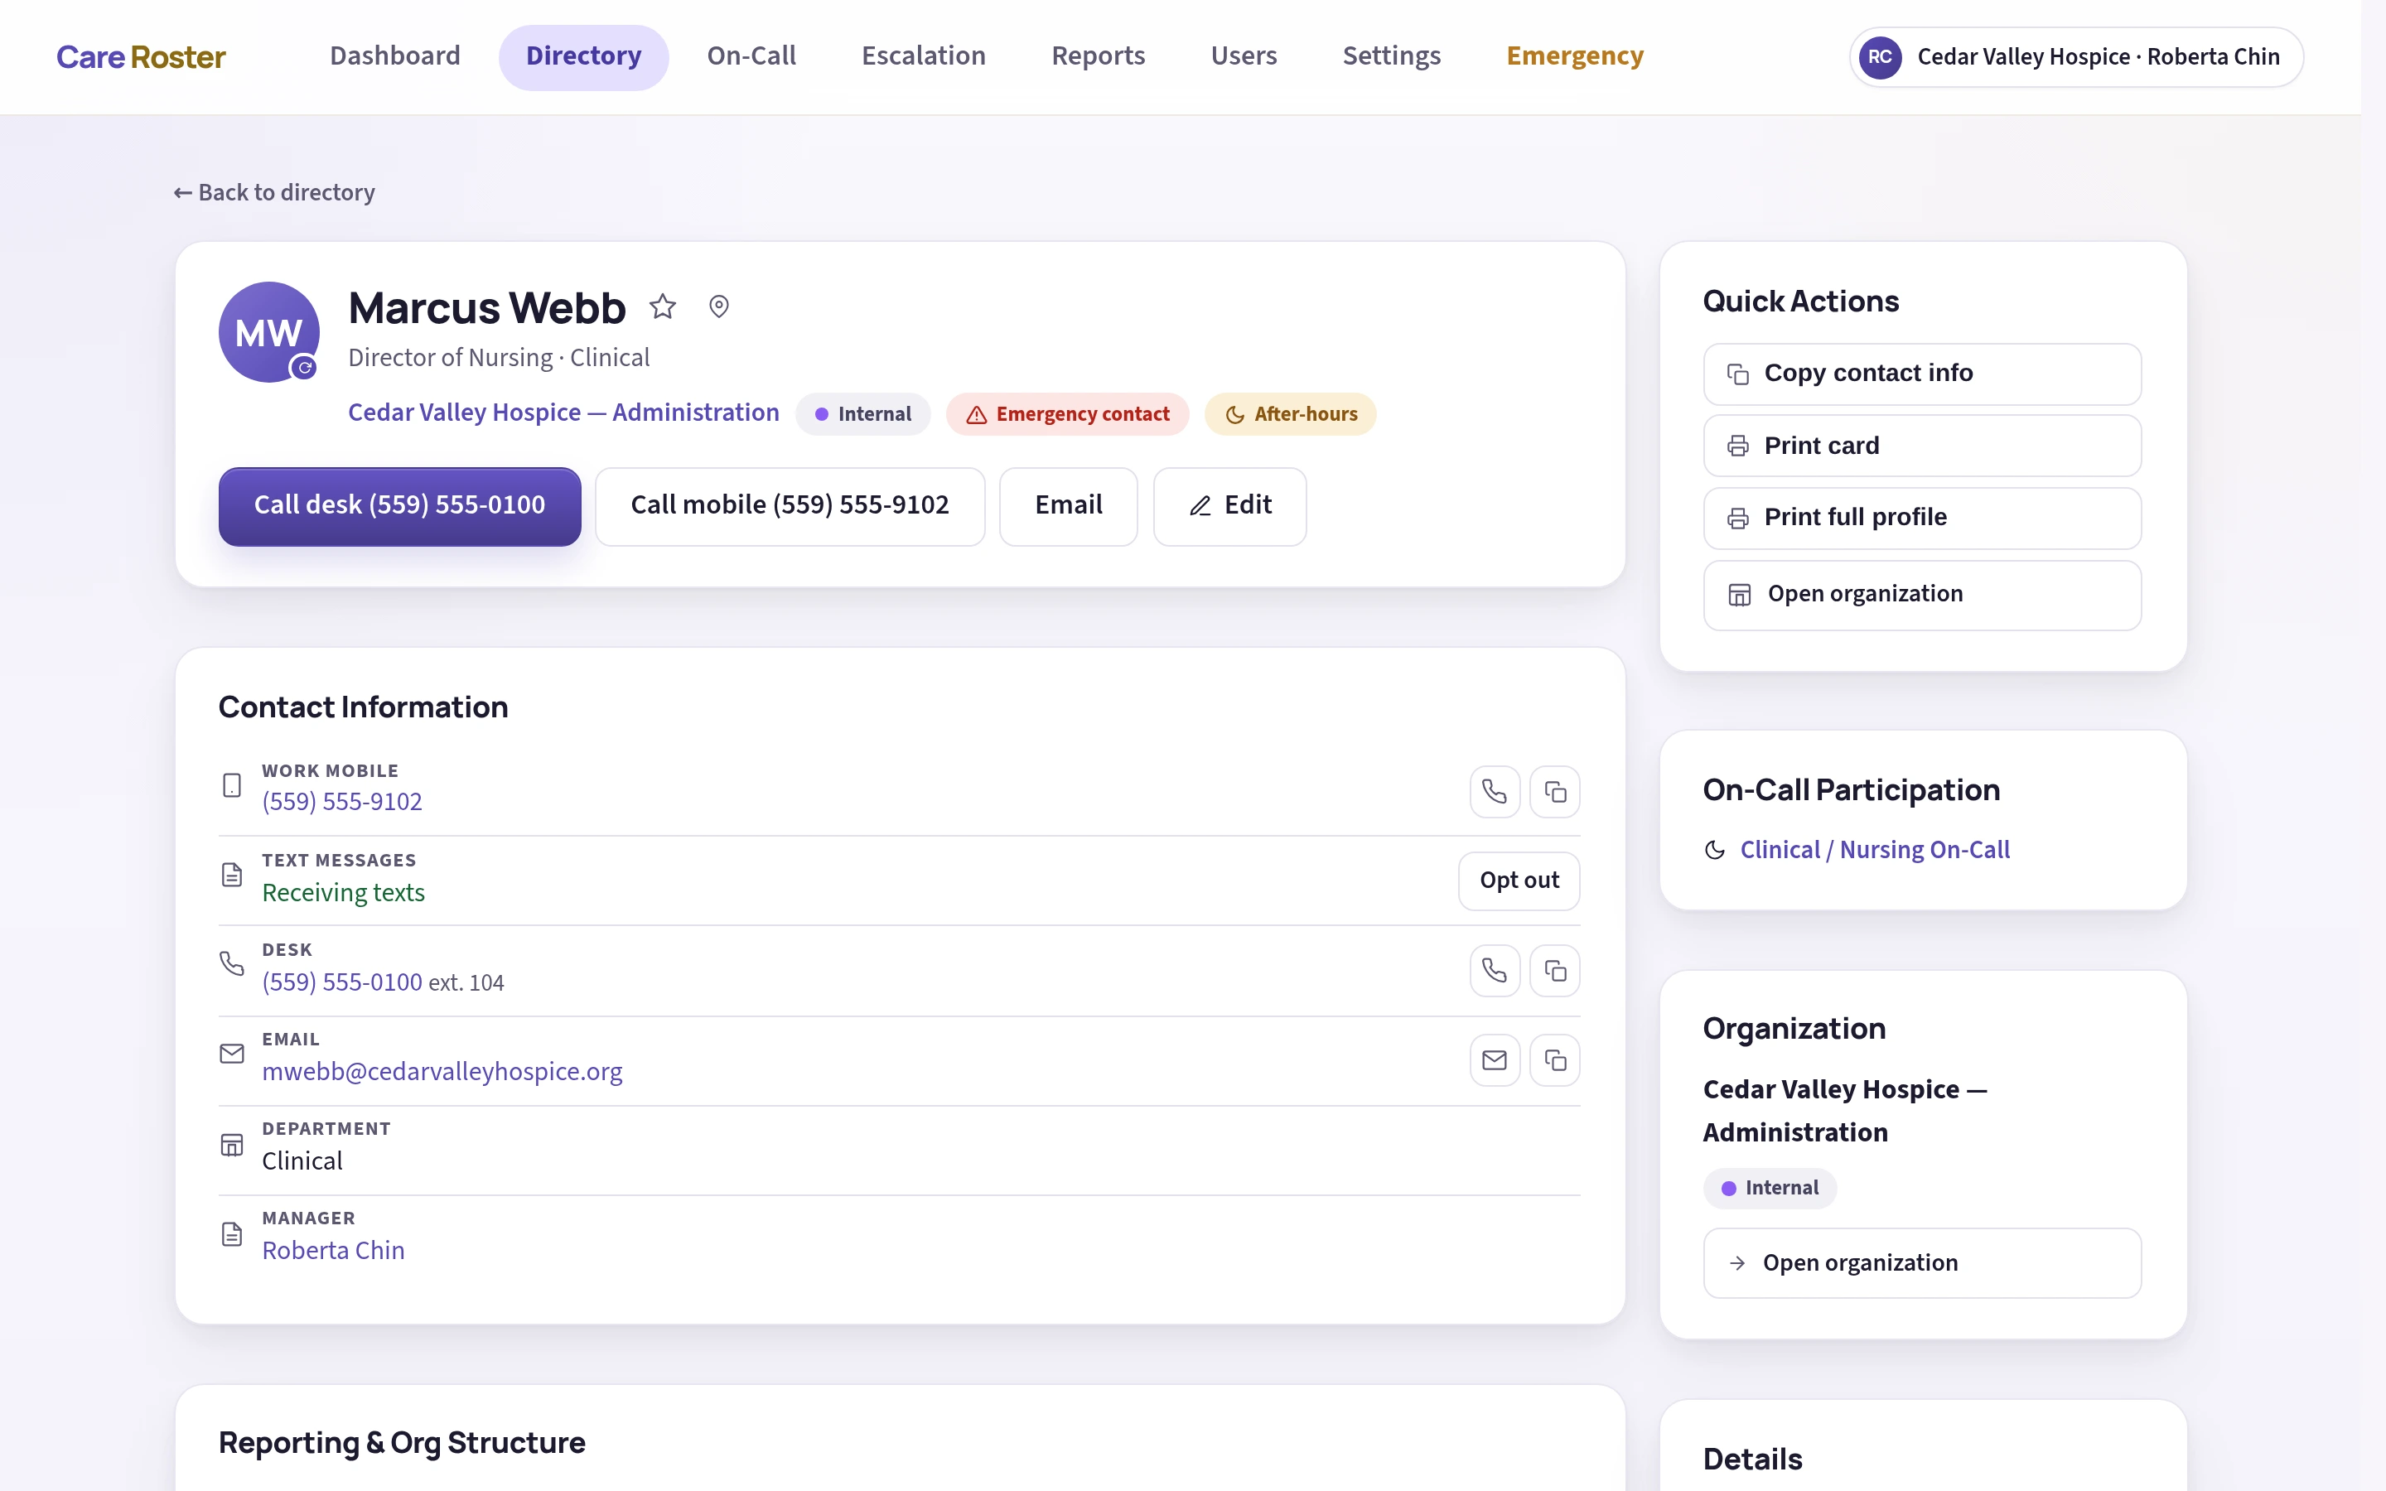The width and height of the screenshot is (2386, 1491).
Task: Copy the email address
Action: tap(1555, 1060)
